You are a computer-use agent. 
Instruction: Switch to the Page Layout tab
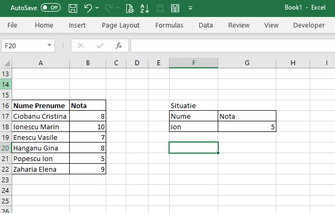click(120, 25)
